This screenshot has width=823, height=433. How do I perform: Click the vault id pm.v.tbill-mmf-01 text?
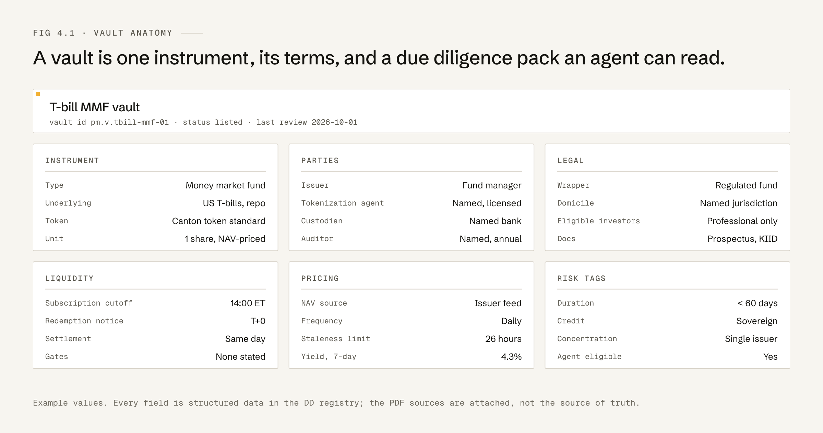click(x=109, y=122)
